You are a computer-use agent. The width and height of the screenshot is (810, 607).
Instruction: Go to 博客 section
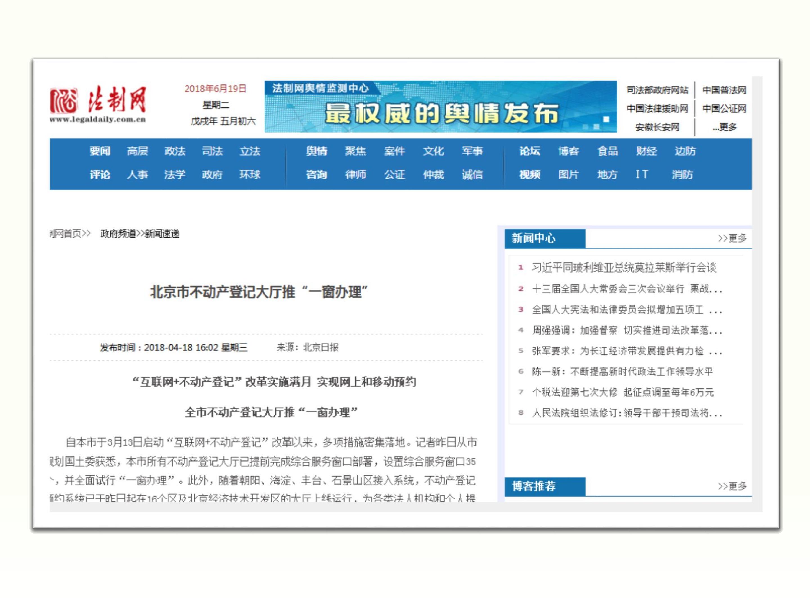(569, 151)
